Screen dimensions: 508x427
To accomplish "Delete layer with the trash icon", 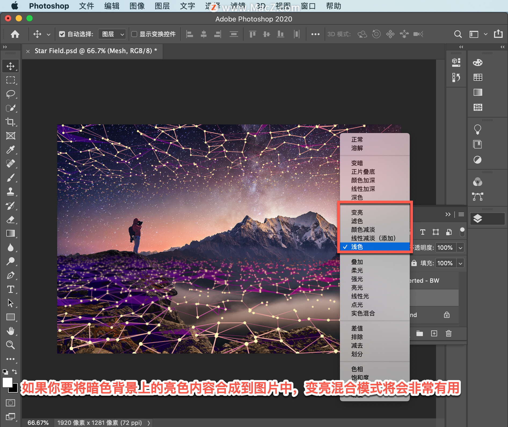I will (x=448, y=333).
